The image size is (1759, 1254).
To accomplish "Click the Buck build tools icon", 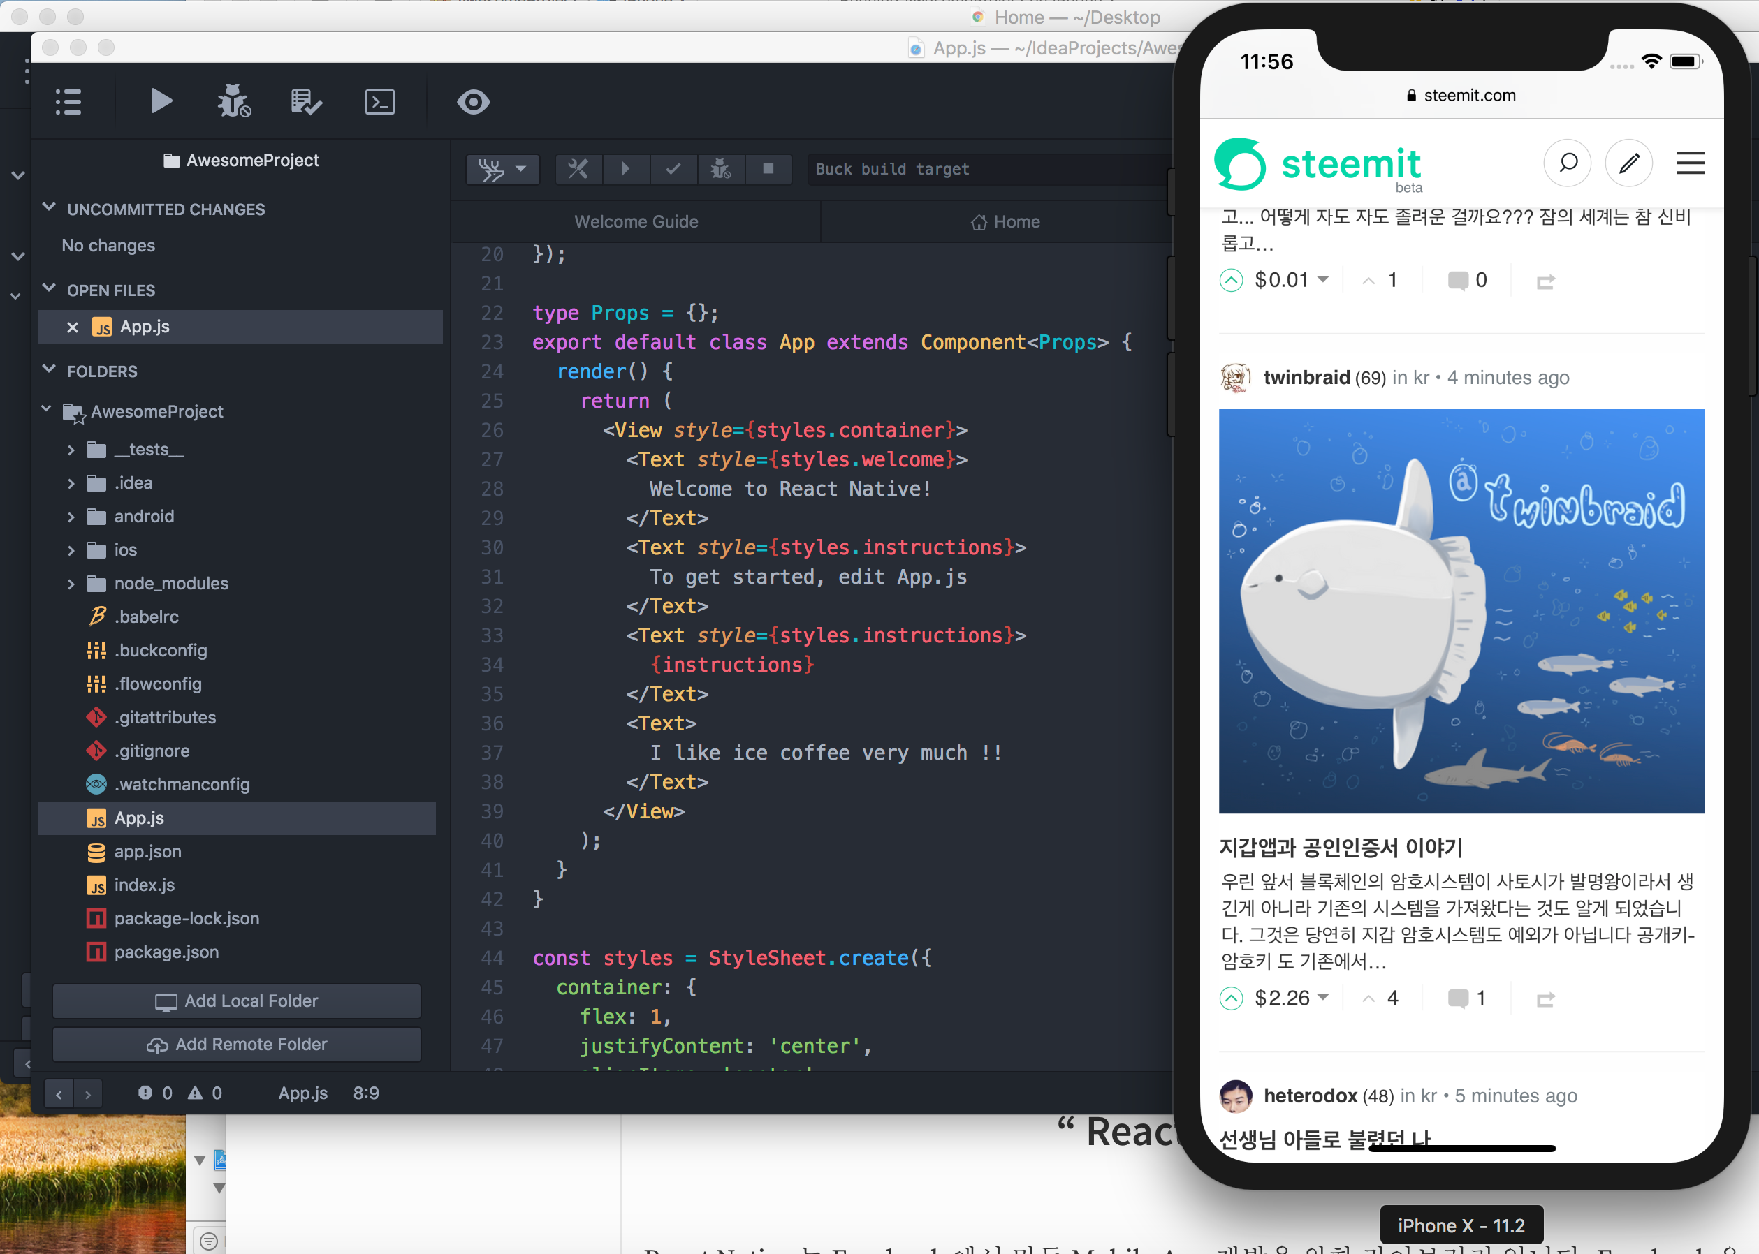I will click(578, 169).
